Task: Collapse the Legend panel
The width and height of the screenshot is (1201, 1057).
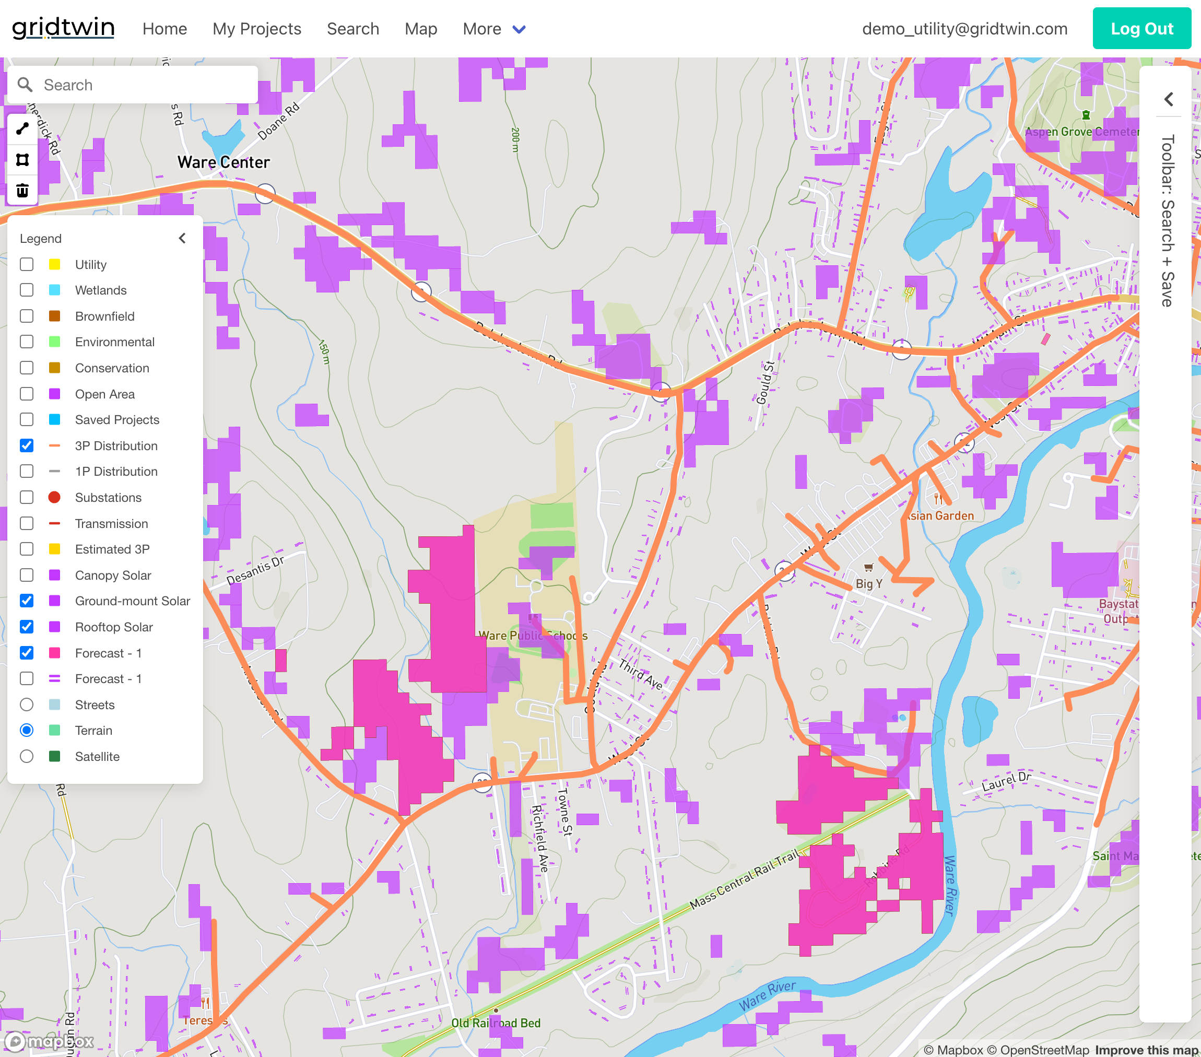Action: [x=182, y=238]
